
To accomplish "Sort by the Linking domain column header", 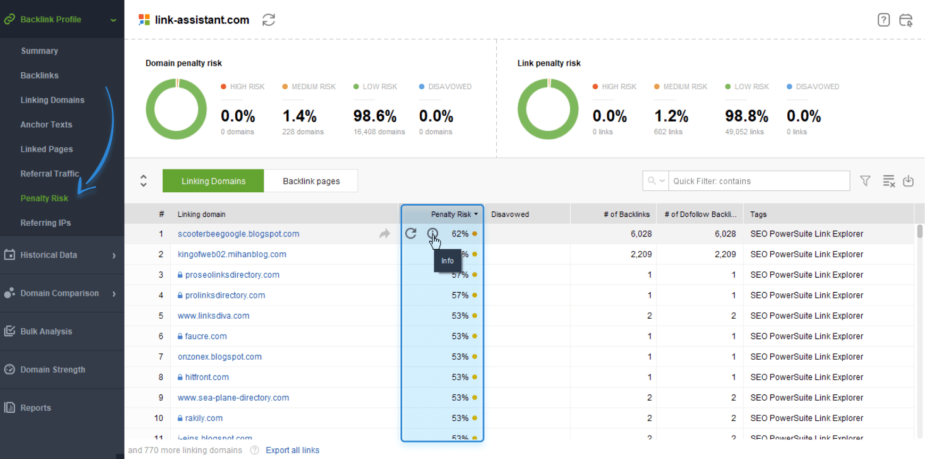I will (x=202, y=214).
